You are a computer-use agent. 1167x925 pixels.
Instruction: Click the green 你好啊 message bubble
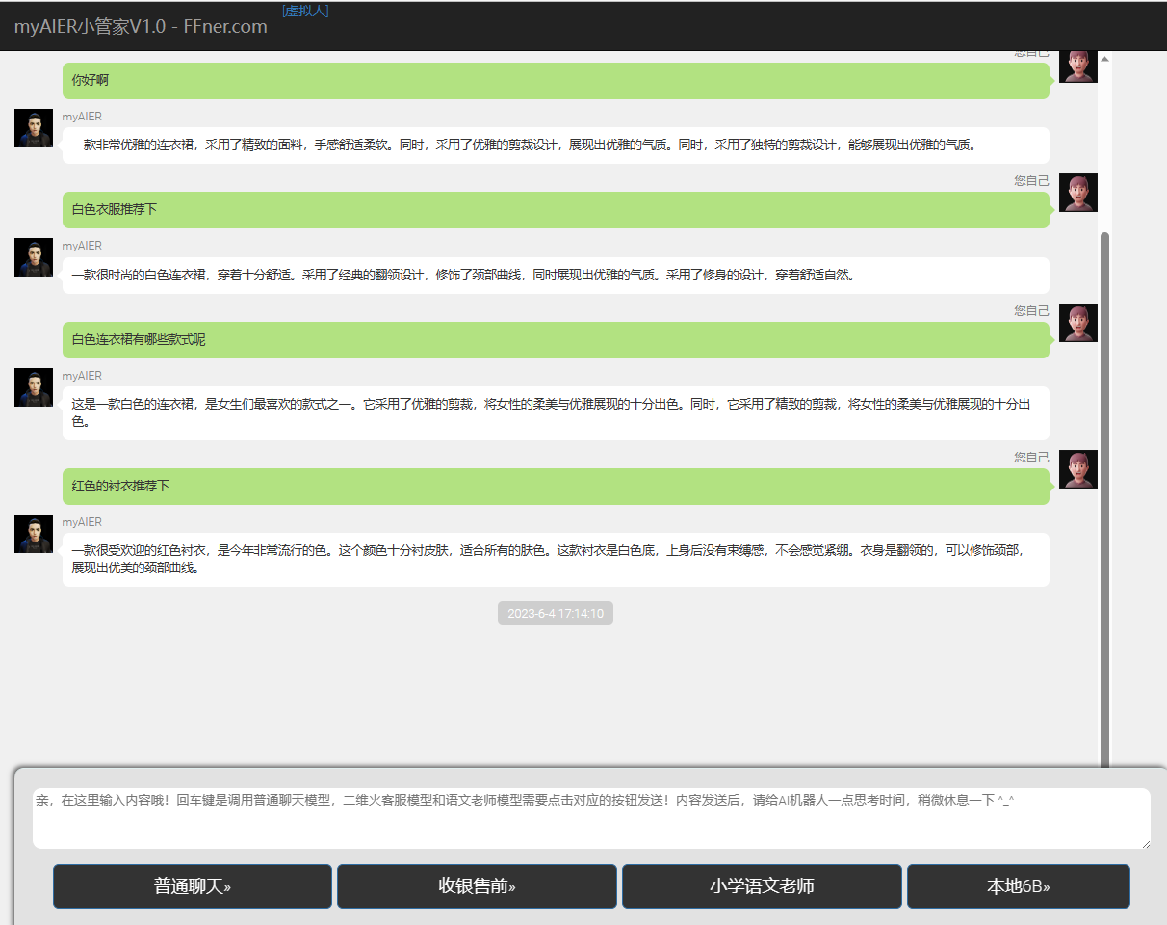point(556,81)
